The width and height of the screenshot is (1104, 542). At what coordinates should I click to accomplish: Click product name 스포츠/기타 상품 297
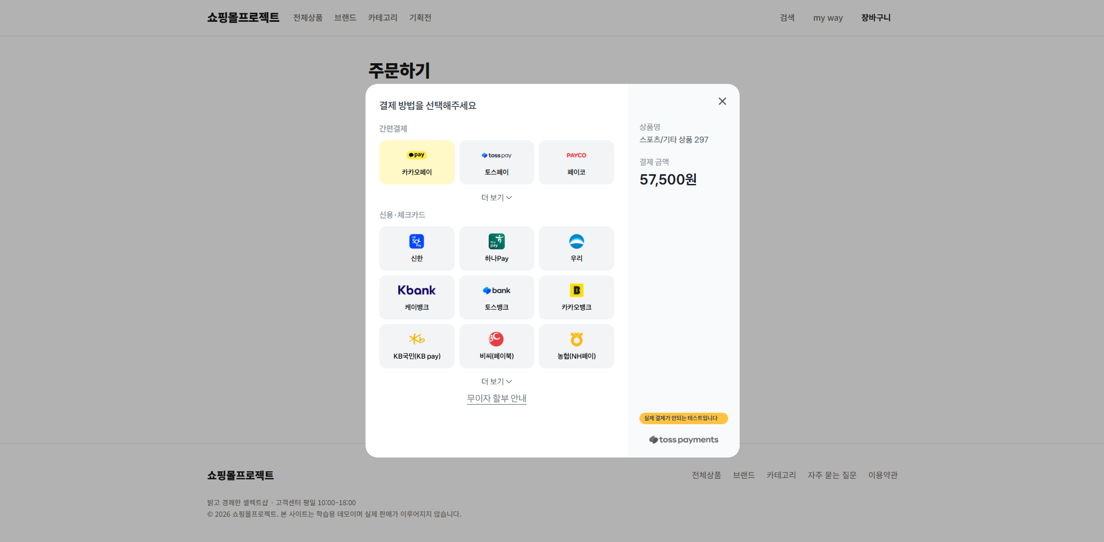[x=674, y=140]
